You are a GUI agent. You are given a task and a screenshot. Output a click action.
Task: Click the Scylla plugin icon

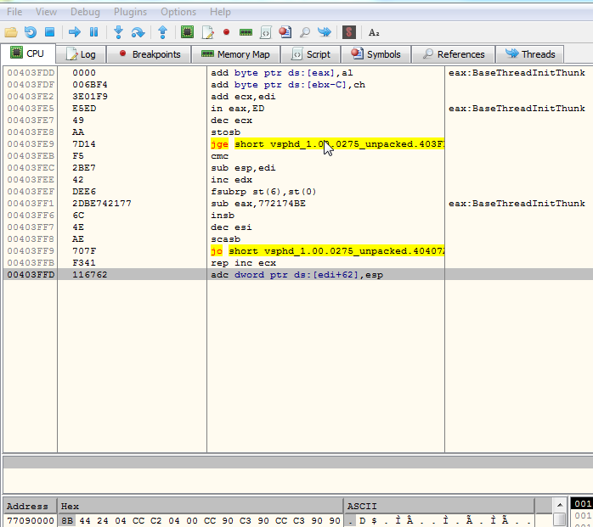click(348, 32)
